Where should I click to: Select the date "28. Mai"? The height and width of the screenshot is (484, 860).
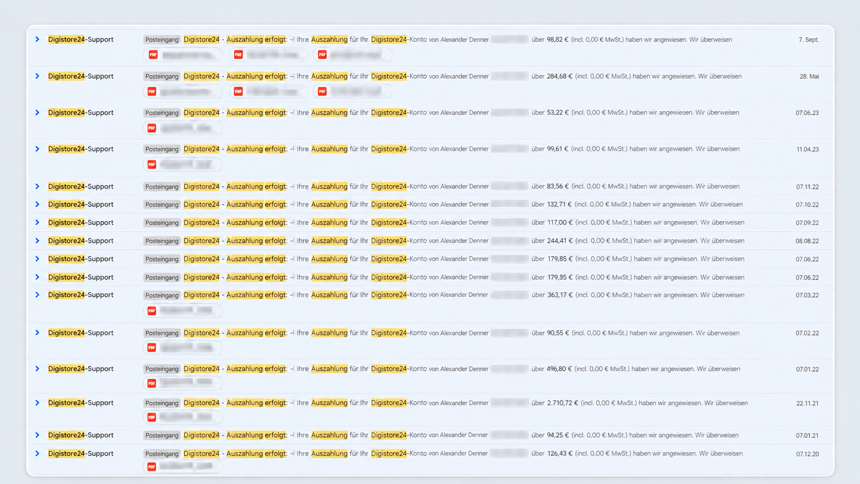[x=809, y=76]
